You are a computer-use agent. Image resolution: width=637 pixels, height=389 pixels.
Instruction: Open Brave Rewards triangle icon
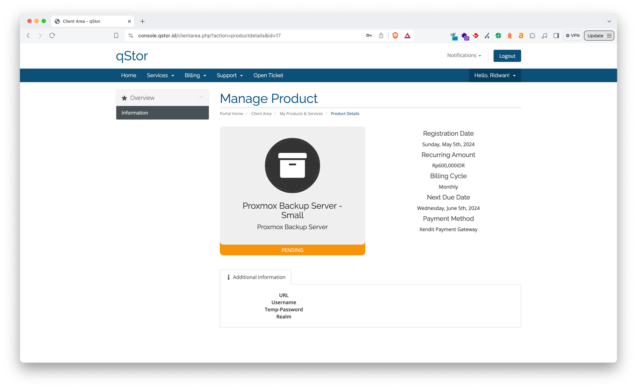tap(407, 36)
